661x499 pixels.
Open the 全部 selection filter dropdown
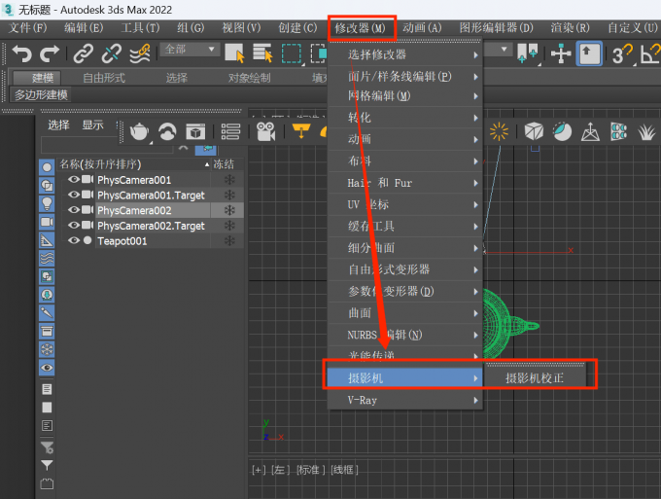pos(190,50)
